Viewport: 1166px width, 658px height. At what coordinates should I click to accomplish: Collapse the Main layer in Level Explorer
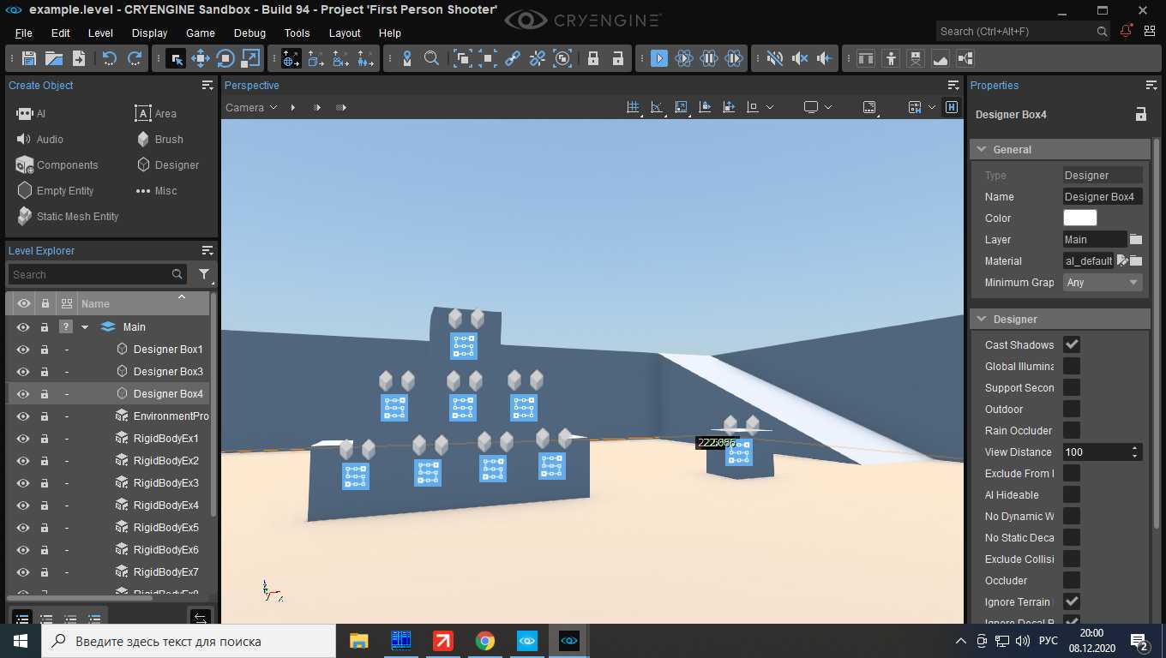pos(85,327)
